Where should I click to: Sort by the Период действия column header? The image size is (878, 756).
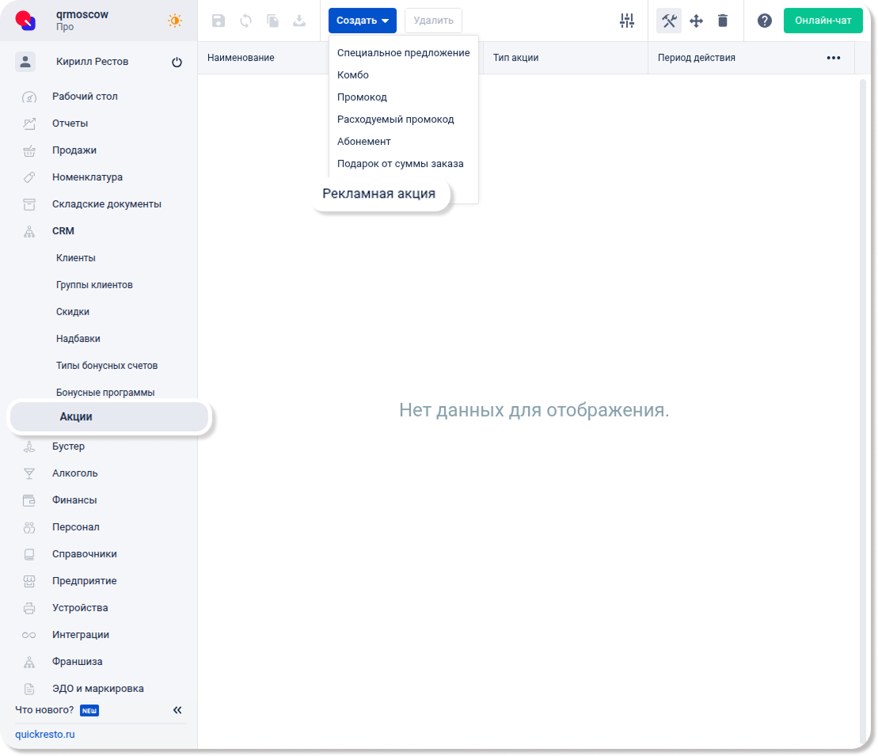[x=697, y=58]
